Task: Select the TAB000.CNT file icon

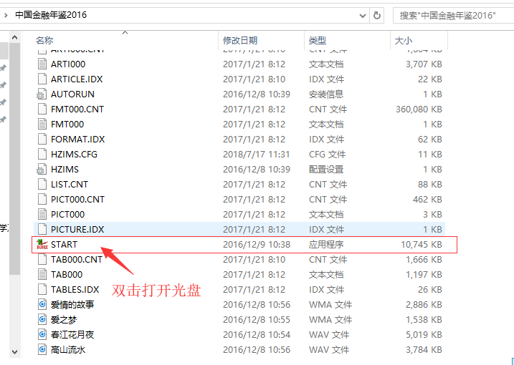Action: pyautogui.click(x=42, y=260)
